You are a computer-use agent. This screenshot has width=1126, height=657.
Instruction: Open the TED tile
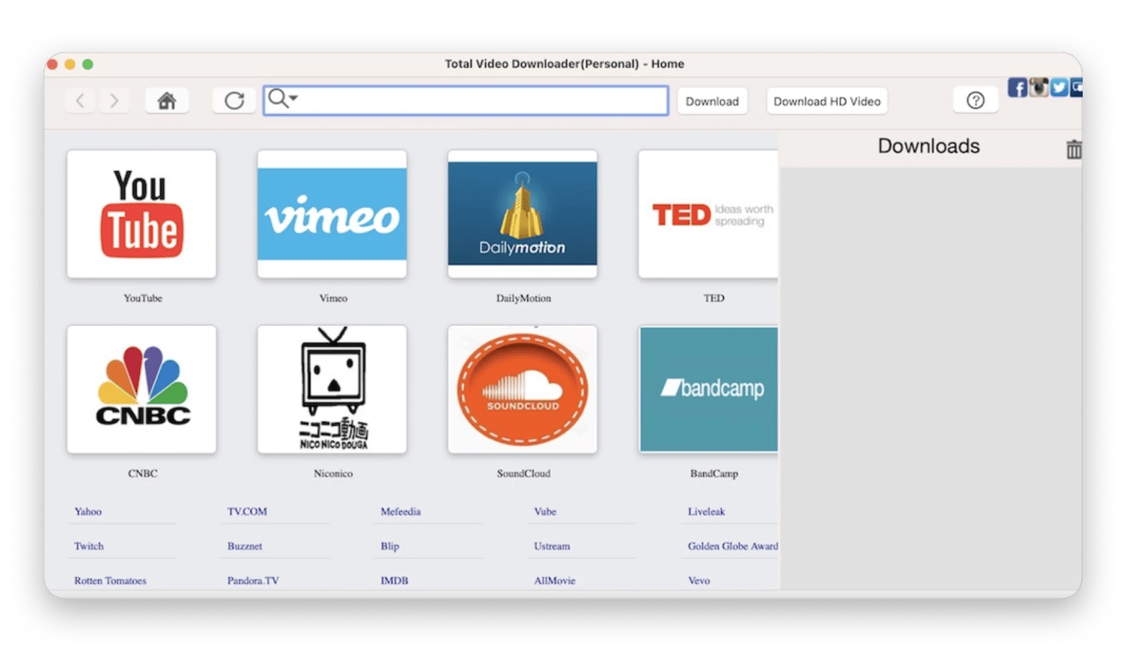(708, 214)
